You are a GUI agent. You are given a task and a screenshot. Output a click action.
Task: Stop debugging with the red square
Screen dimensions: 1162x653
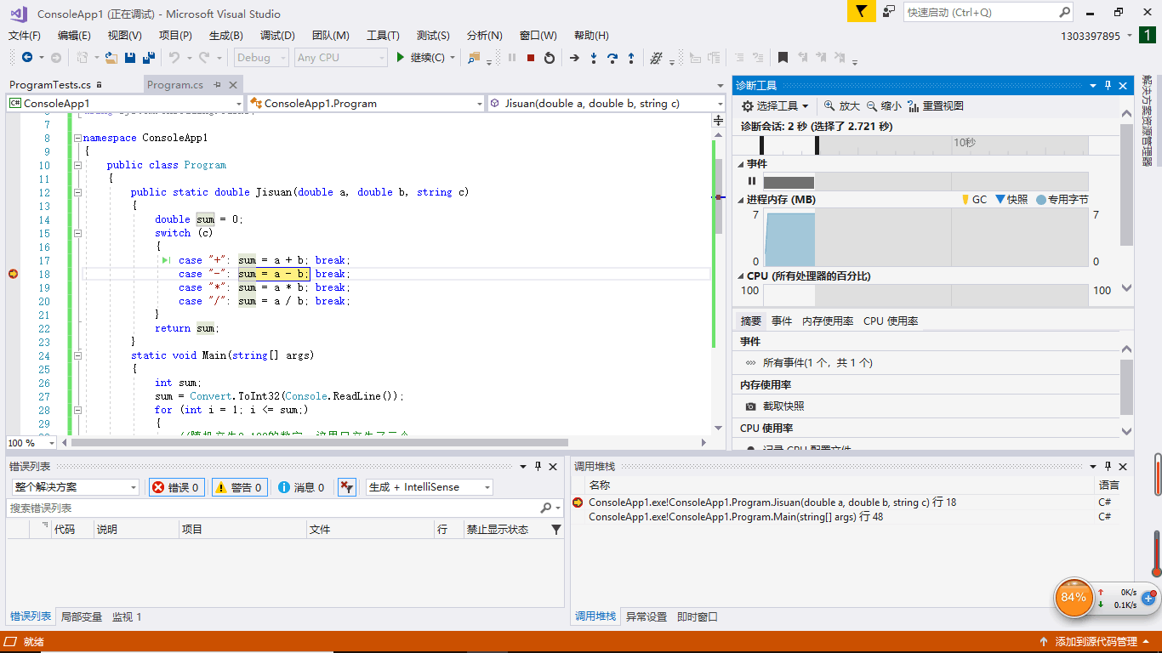pos(531,58)
